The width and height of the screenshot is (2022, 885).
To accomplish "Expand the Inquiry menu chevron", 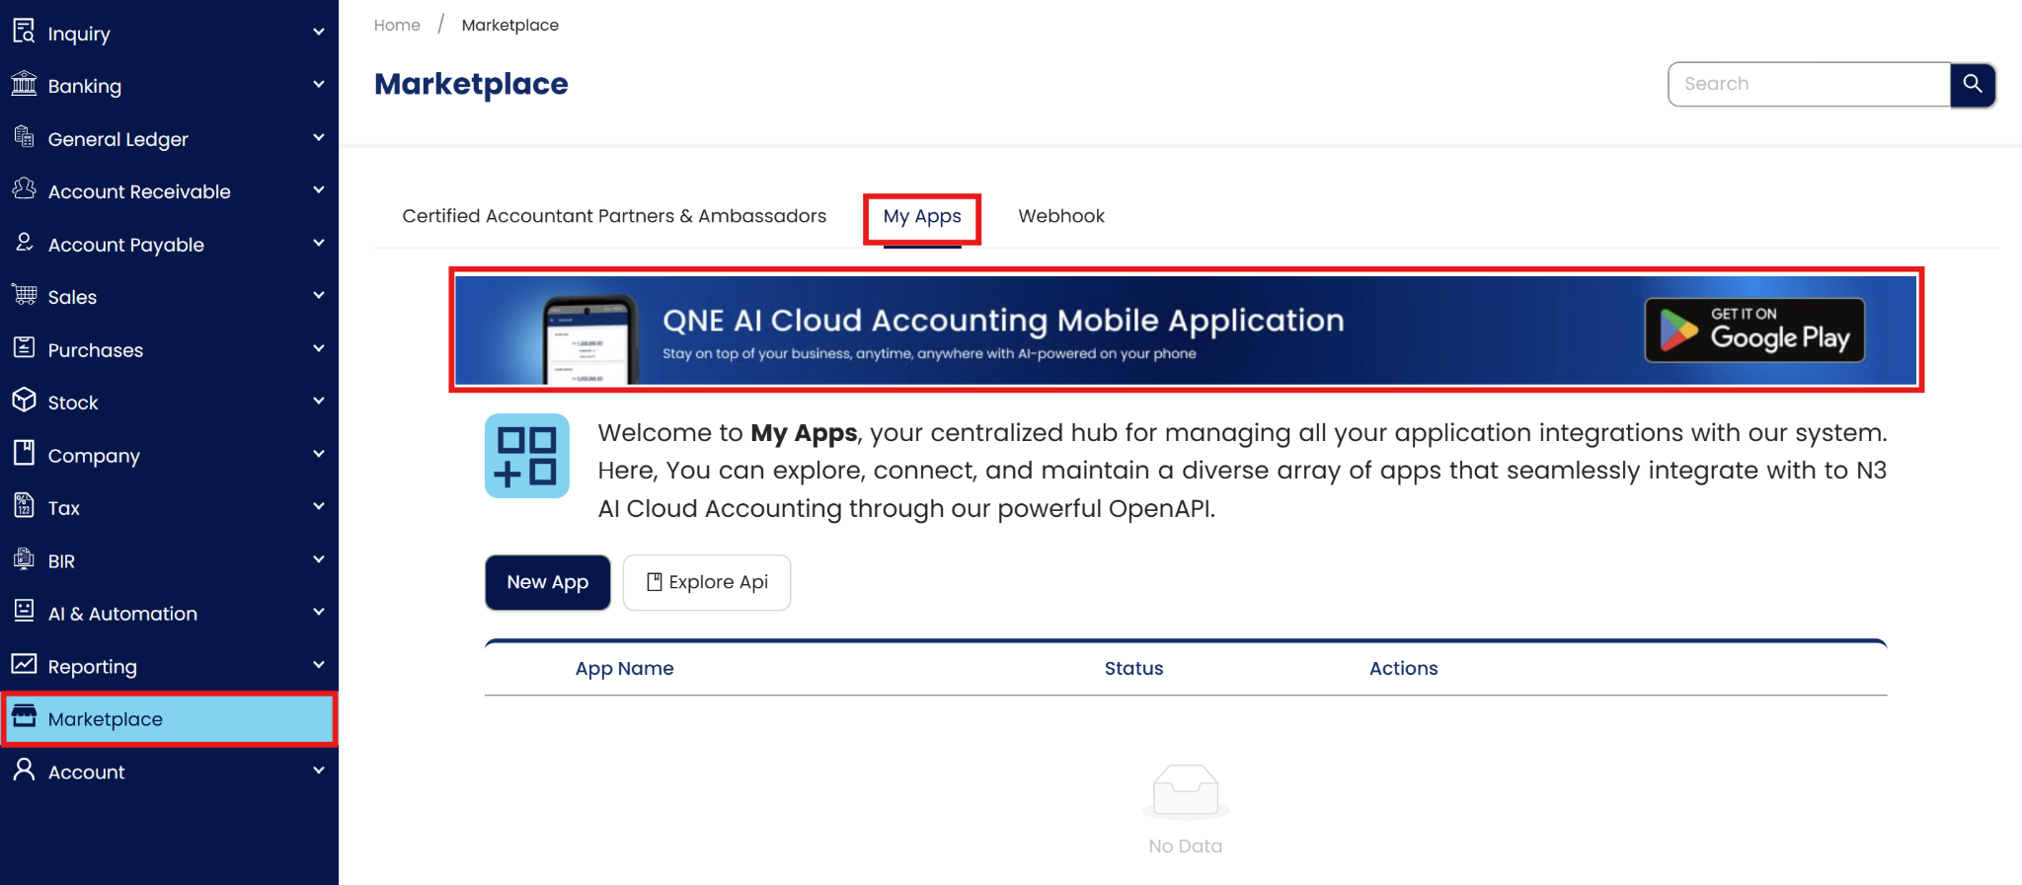I will pos(318,33).
